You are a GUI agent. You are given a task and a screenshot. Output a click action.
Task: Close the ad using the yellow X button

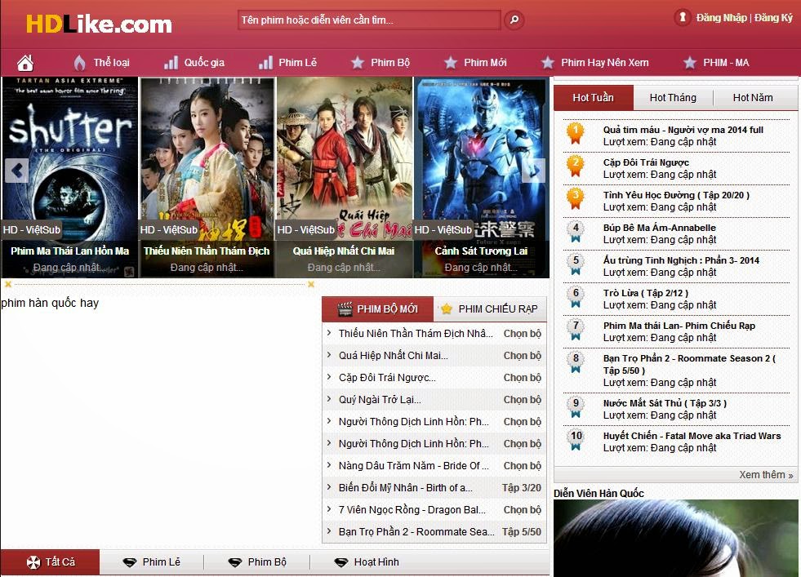310,284
